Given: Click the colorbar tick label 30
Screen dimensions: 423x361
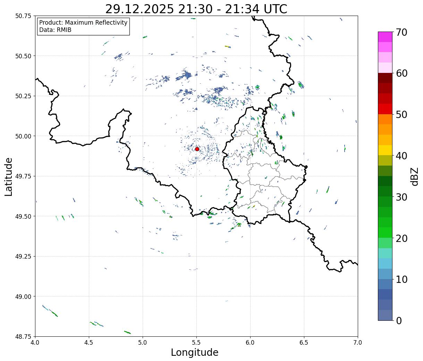Looking at the screenshot, I should (401, 197).
